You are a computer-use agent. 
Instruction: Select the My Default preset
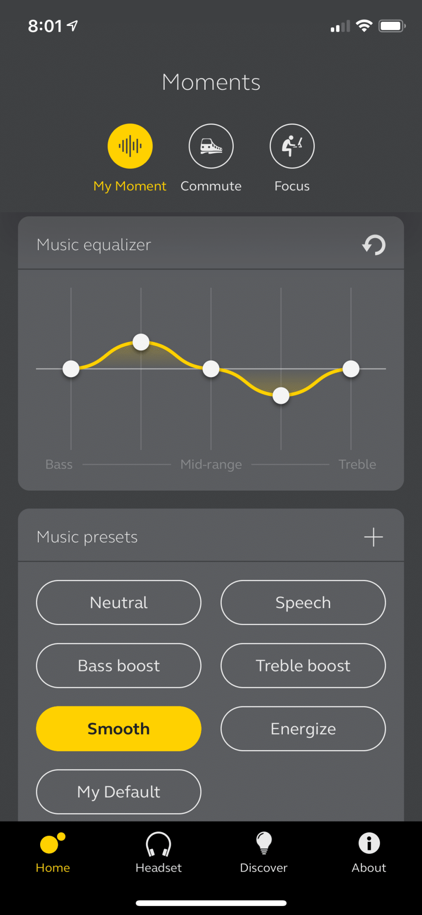119,792
